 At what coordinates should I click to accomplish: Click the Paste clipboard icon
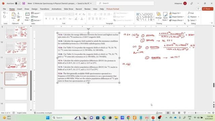tap(13, 14)
